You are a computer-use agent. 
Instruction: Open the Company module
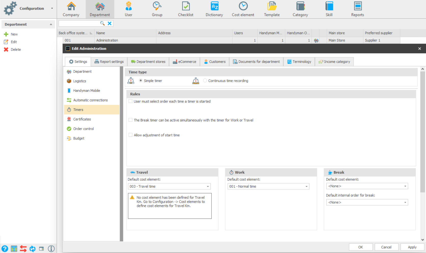pos(71,9)
